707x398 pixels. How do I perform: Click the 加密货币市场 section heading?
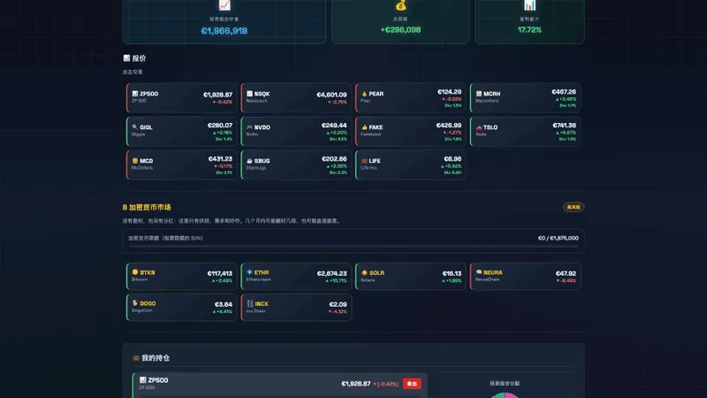(147, 207)
